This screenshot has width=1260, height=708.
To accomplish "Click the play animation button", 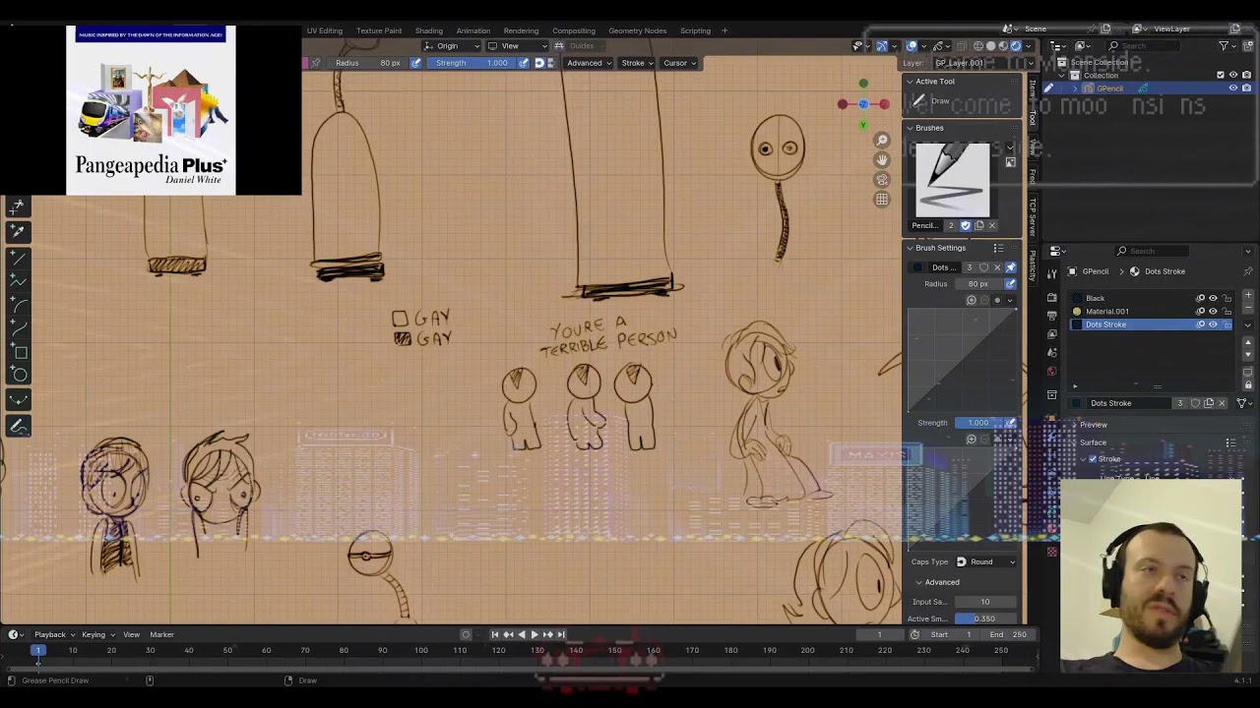I will [x=535, y=634].
